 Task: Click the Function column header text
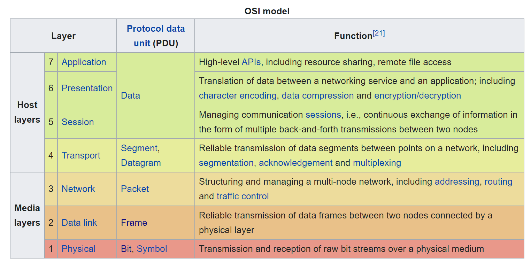[353, 36]
